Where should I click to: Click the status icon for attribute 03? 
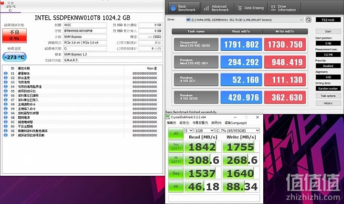[x=6, y=82]
